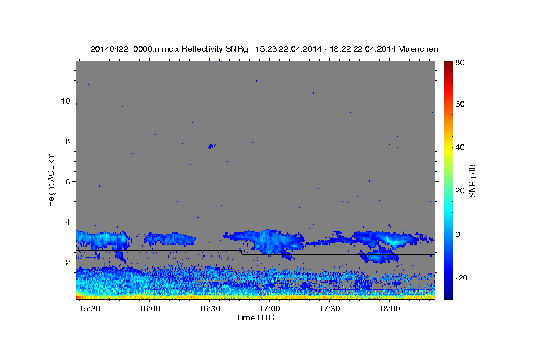This screenshot has width=538, height=359.
Task: Click the colorbar value -20
Action: (x=461, y=278)
